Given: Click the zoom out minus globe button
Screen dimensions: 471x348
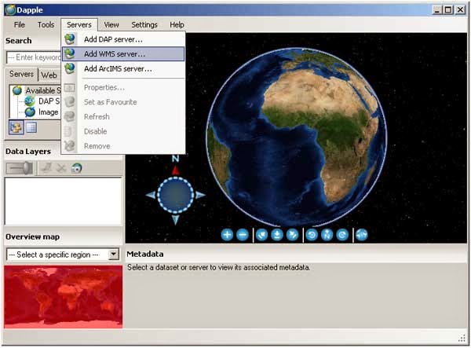Looking at the screenshot, I should pyautogui.click(x=243, y=235).
